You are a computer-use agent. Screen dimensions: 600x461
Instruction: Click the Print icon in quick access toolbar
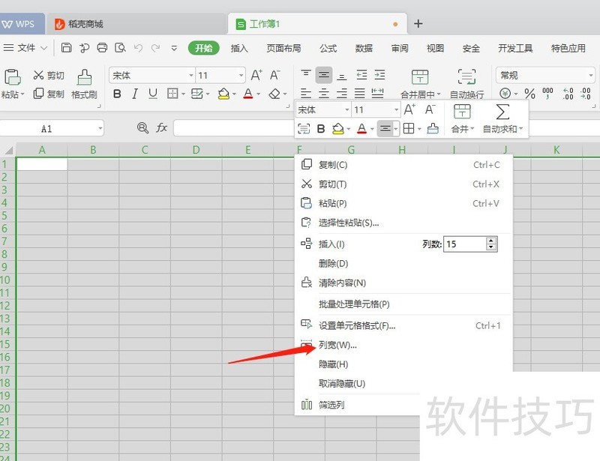click(x=102, y=48)
